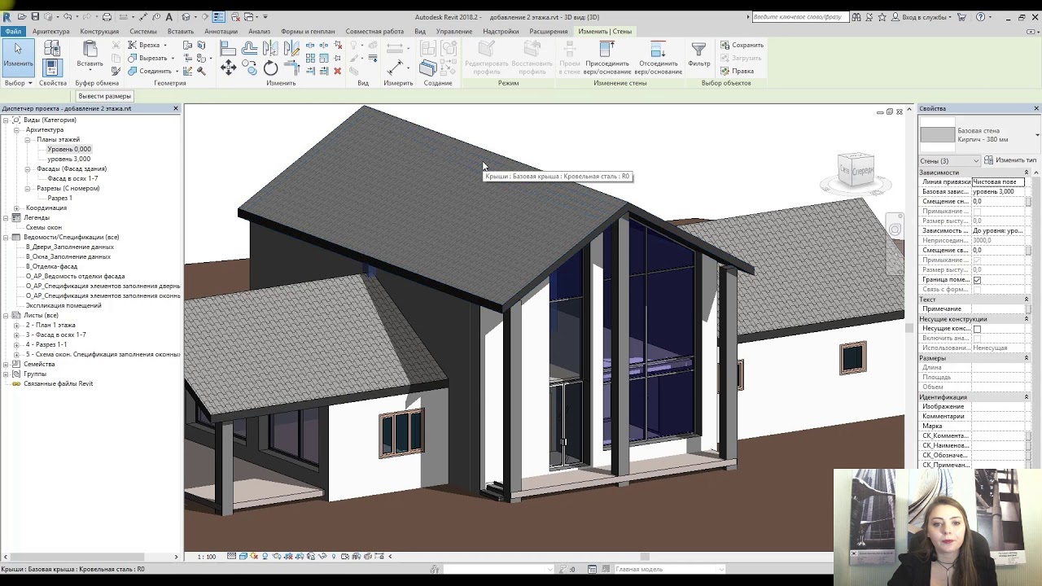1042x586 pixels.
Task: Click the Detail Level icon in view control bar
Action: coord(232,557)
